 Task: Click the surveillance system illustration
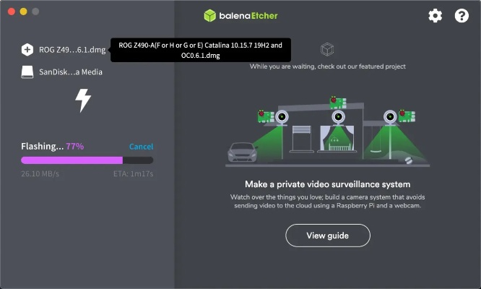(x=328, y=132)
